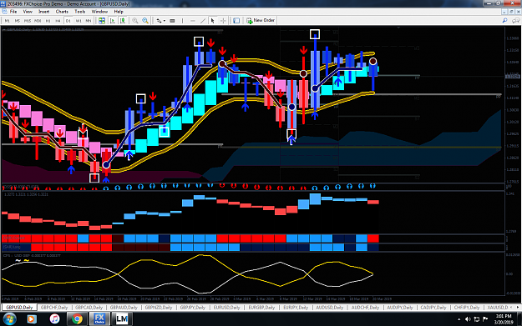Show hidden system tray icons

(x=459, y=319)
